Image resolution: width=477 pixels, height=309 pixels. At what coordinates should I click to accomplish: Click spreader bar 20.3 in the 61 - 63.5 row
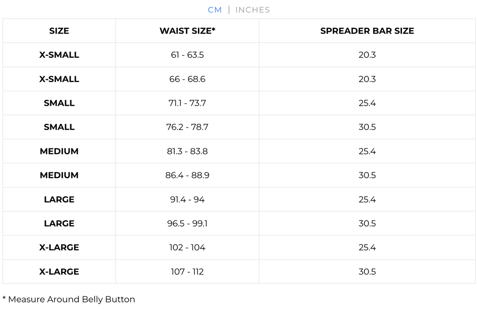coord(367,55)
